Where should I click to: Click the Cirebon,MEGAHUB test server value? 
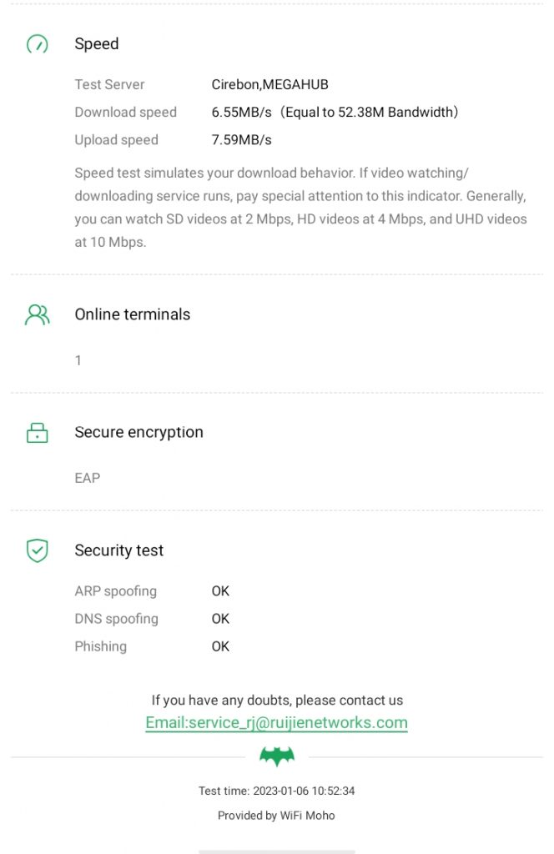click(x=269, y=84)
